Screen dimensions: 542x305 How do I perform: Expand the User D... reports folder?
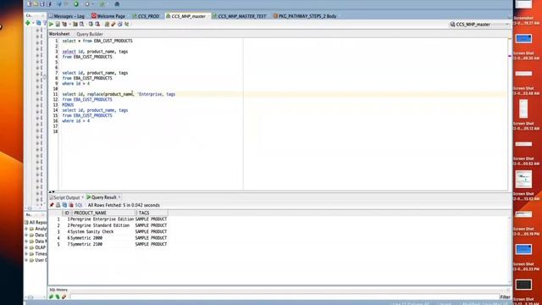[x=26, y=260]
